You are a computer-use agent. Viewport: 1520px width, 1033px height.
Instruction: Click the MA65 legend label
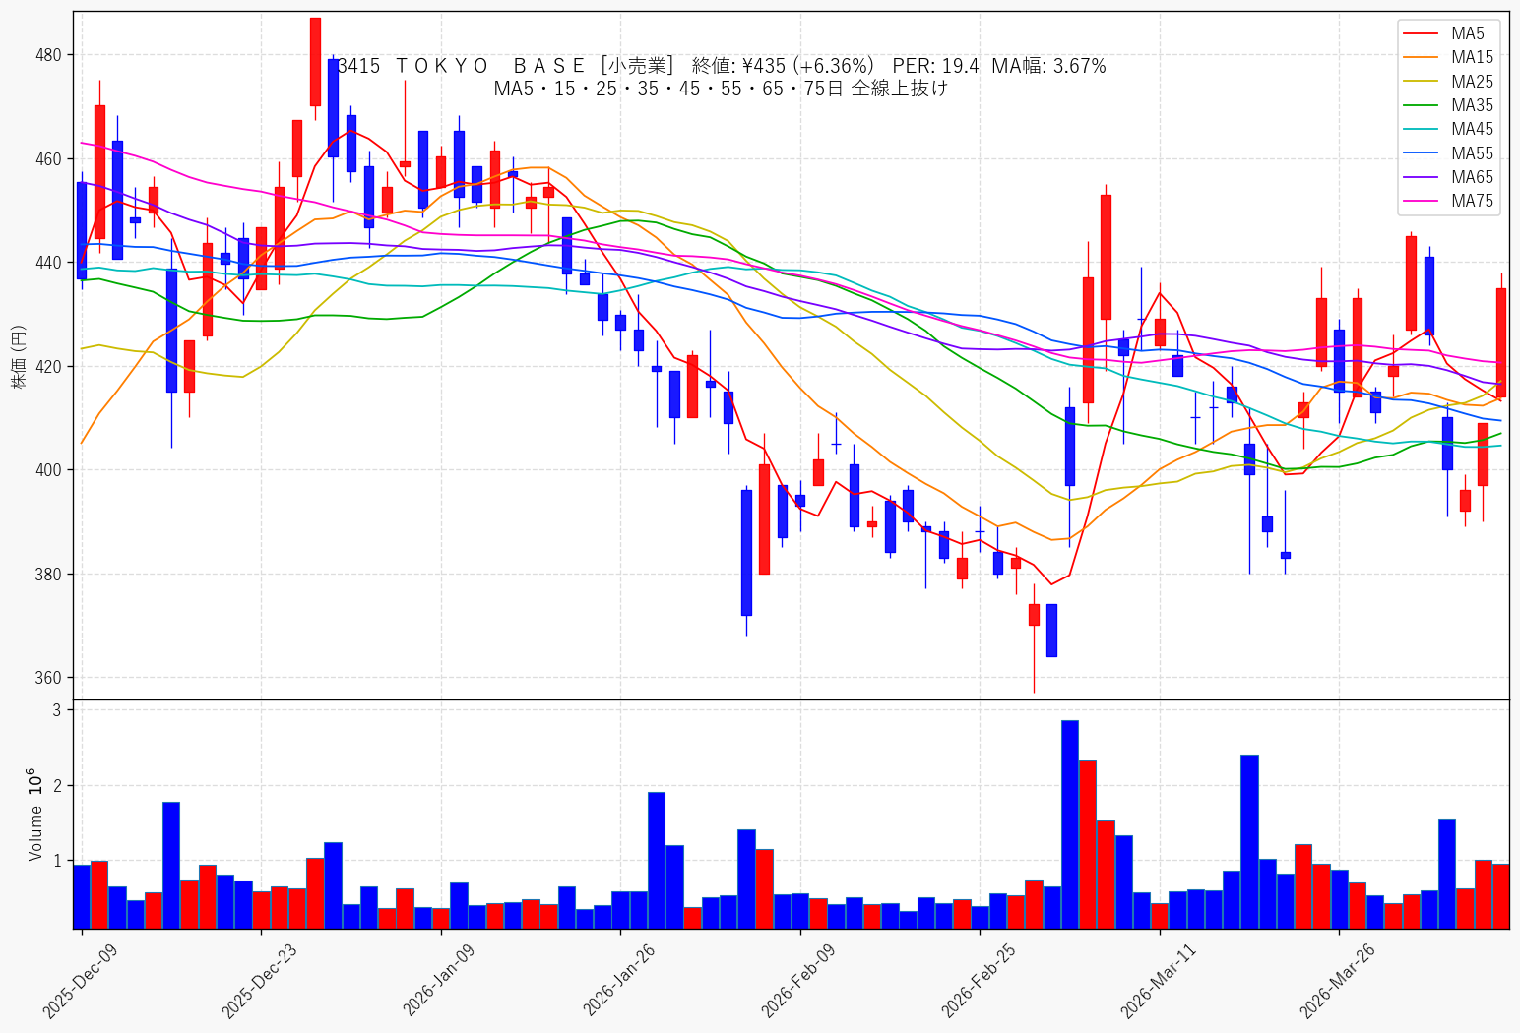(x=1472, y=177)
